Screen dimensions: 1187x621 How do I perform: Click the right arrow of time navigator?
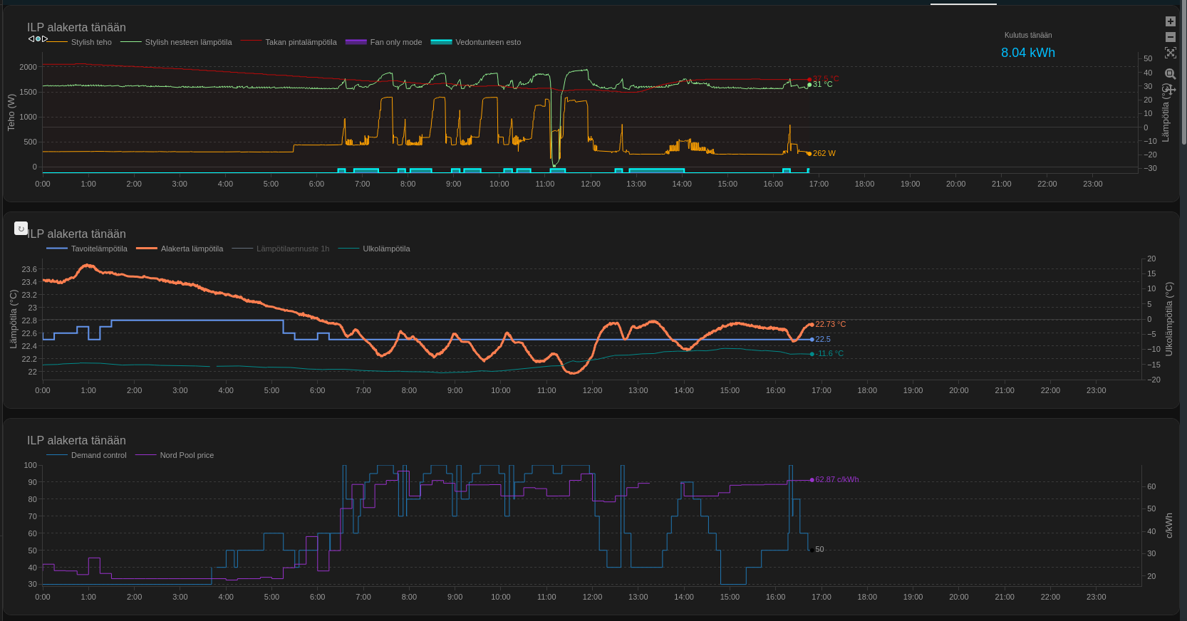coord(45,38)
